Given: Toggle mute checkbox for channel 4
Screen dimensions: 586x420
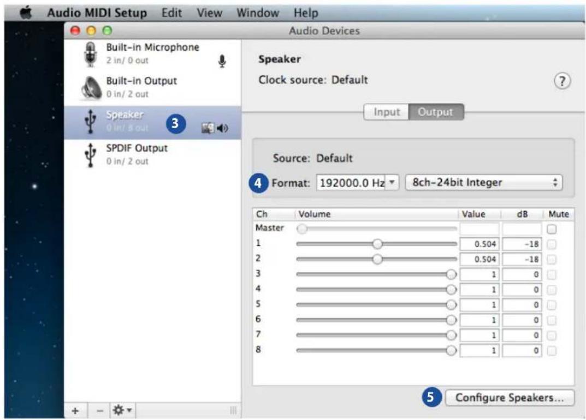Looking at the screenshot, I should [x=552, y=290].
